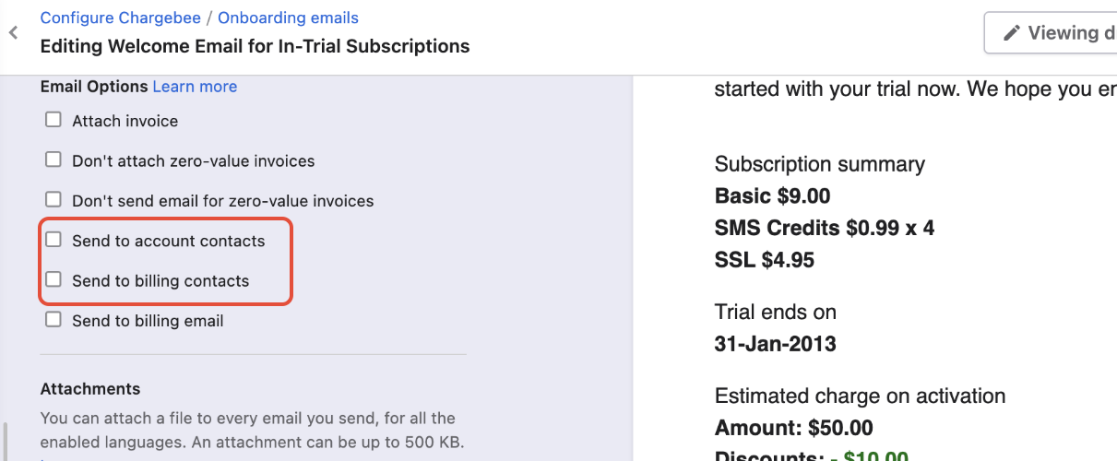
Task: Toggle Send to billing contacts checkbox
Action: coord(53,279)
